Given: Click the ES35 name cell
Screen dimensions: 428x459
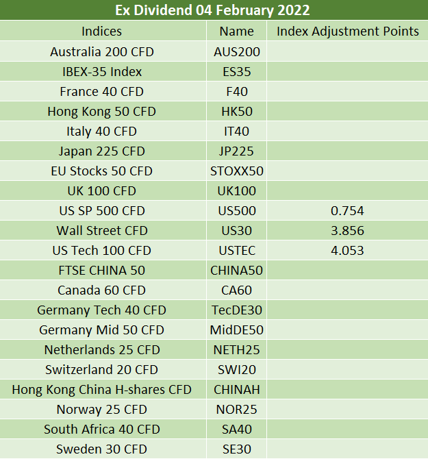Looking at the screenshot, I should 237,71.
